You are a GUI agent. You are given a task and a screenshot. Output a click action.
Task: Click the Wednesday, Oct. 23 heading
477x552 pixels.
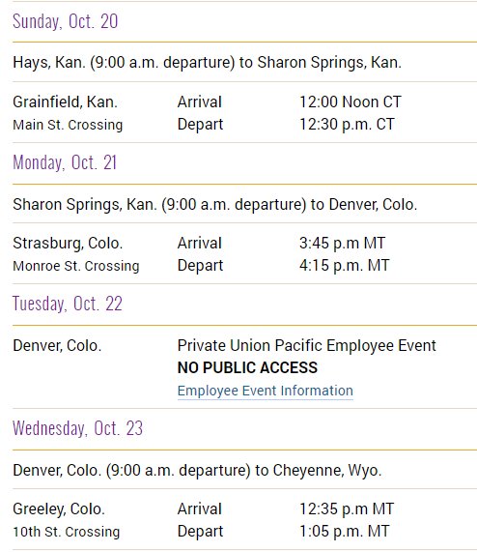[77, 428]
